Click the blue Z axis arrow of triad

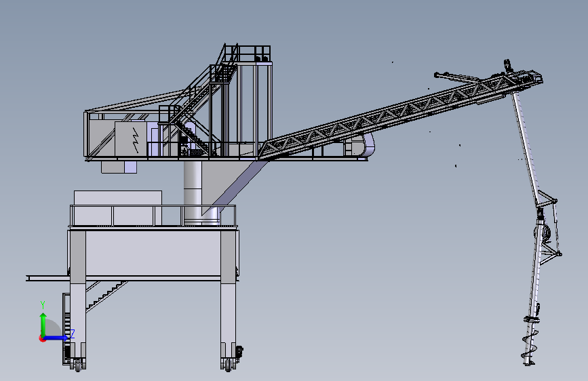click(57, 338)
